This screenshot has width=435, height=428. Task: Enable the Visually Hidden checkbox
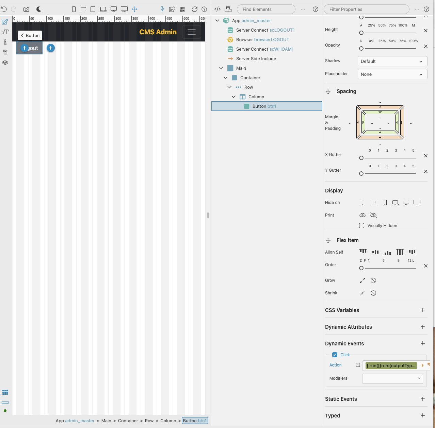tap(361, 226)
